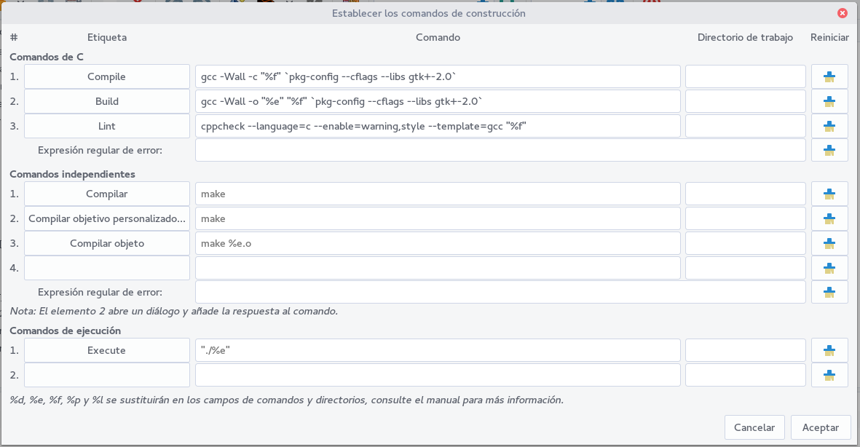Click the Lint label button
The image size is (860, 447).
[106, 125]
